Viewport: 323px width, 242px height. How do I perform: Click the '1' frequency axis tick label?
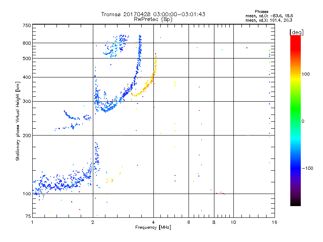coord(32,222)
